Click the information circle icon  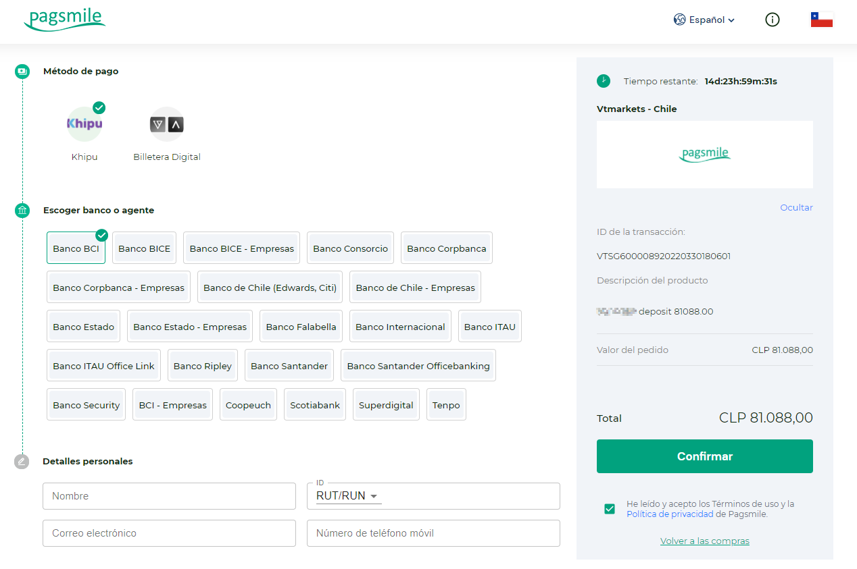[772, 20]
